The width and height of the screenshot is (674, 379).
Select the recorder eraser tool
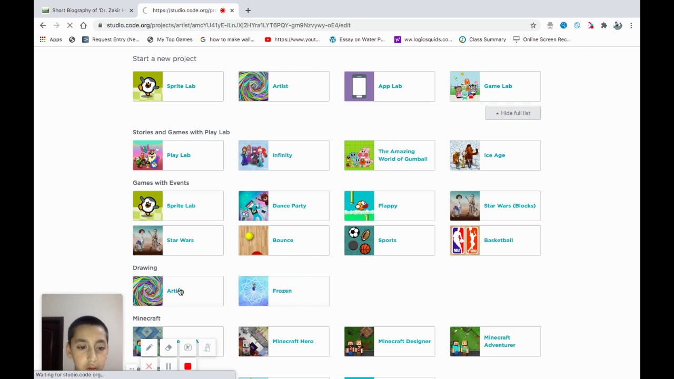(x=168, y=347)
